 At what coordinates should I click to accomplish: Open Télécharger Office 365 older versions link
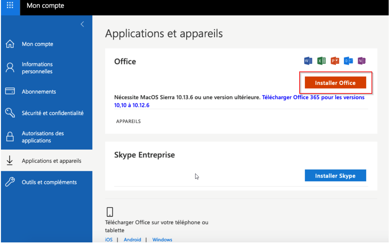point(239,101)
